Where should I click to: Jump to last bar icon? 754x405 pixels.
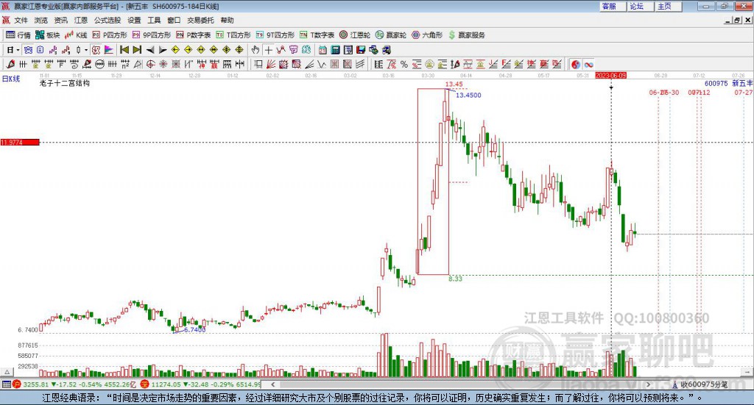[x=137, y=50]
